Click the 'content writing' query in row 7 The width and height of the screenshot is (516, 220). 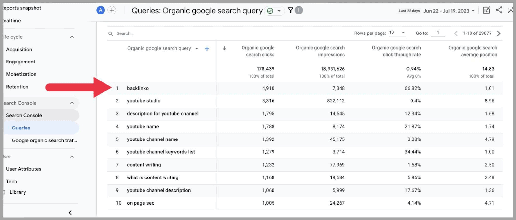click(144, 165)
